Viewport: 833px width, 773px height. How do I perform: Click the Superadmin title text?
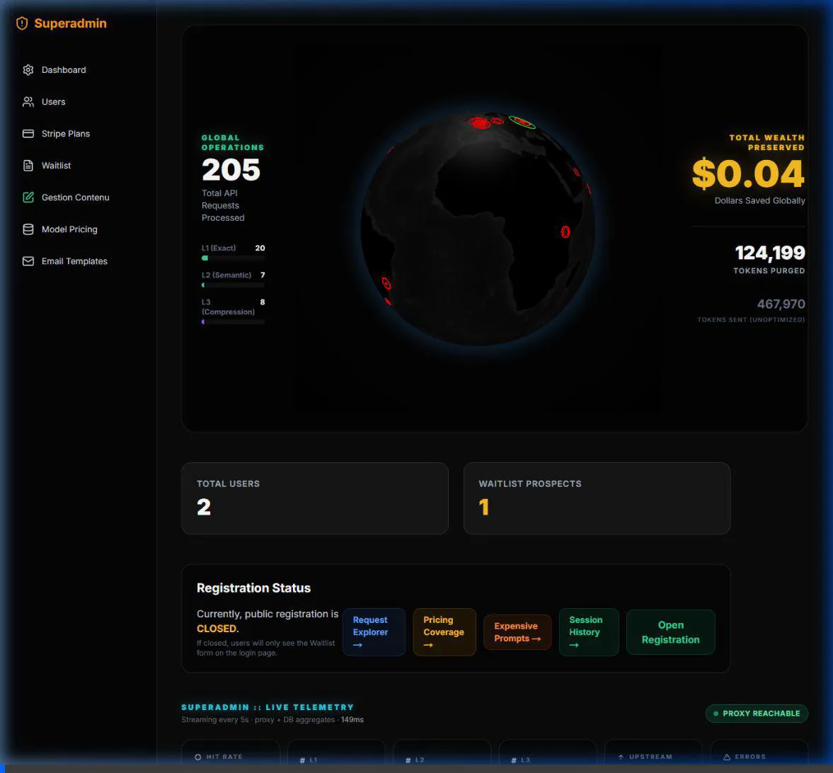click(x=71, y=23)
